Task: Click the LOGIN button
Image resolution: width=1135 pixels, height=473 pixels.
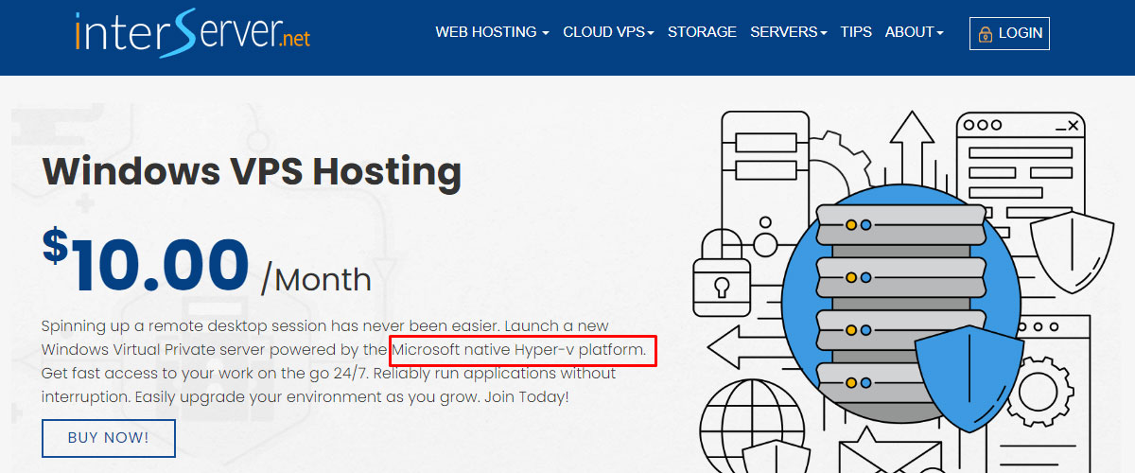Action: coord(1009,33)
